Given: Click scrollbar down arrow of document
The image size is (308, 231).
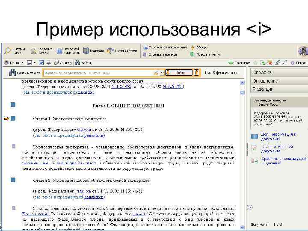Looking at the screenshot, I should pos(242,228).
